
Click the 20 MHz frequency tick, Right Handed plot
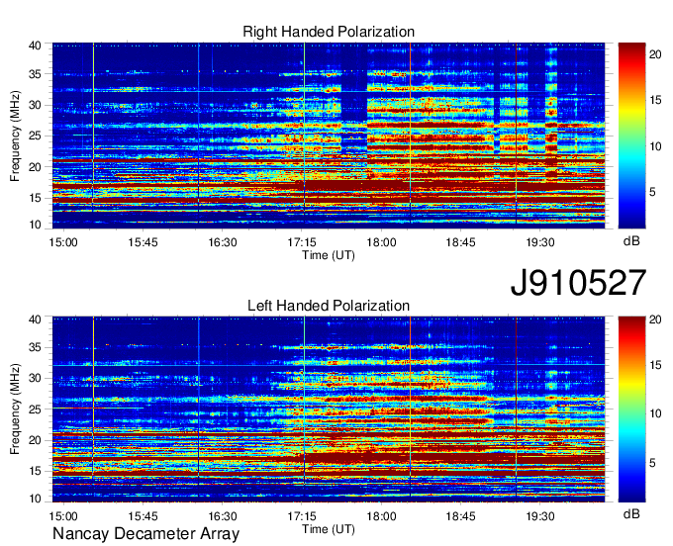pyautogui.click(x=35, y=167)
